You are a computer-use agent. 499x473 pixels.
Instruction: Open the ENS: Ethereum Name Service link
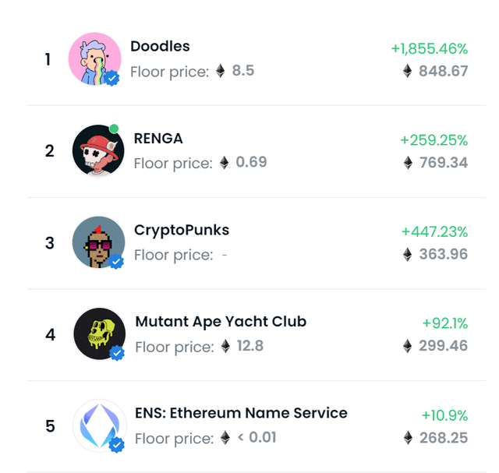pyautogui.click(x=241, y=413)
